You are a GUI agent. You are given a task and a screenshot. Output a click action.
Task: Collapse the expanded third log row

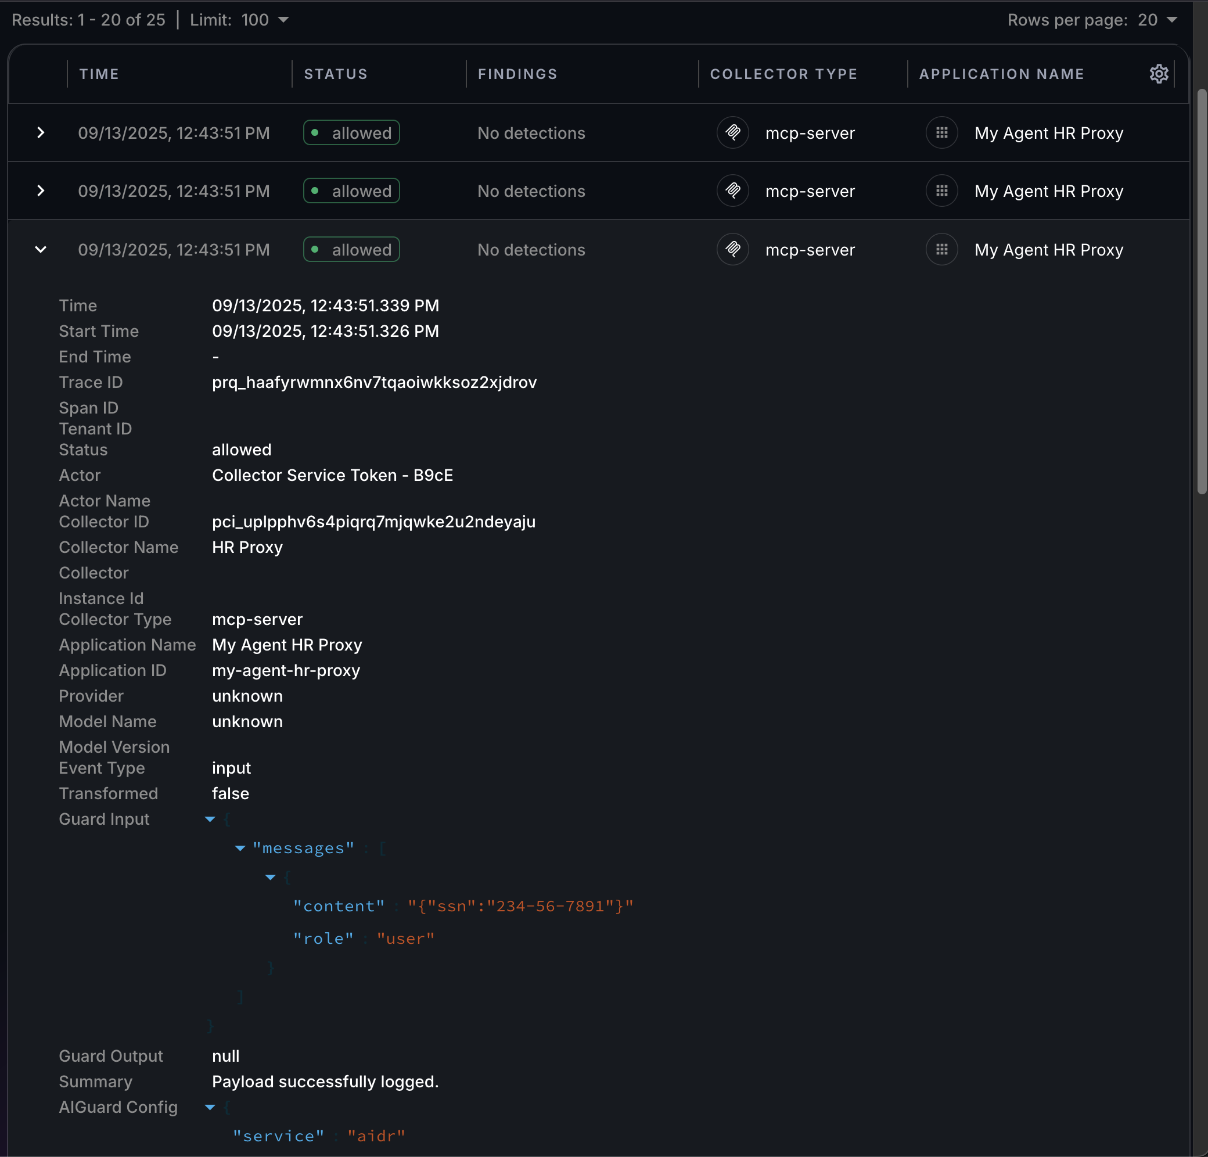click(x=41, y=249)
